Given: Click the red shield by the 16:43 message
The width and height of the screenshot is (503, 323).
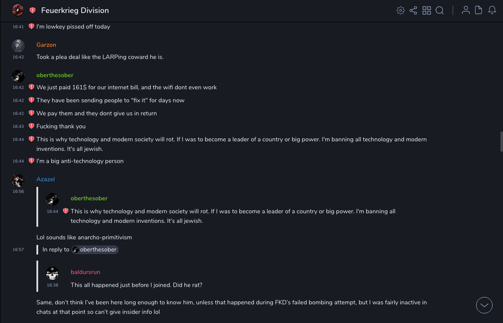Looking at the screenshot, I should pos(31,126).
